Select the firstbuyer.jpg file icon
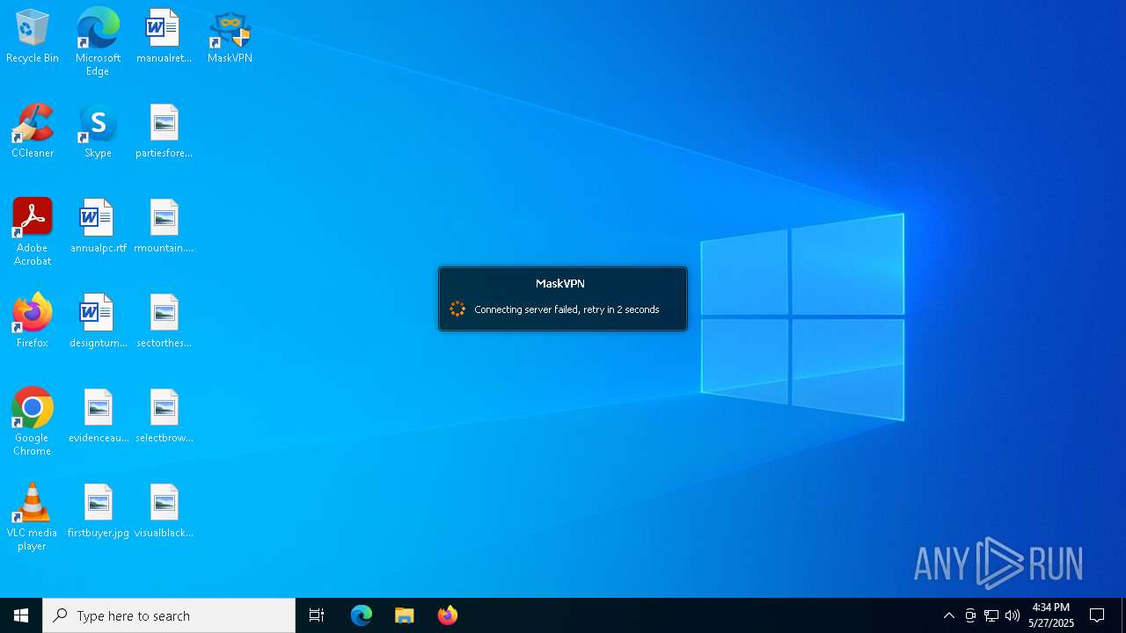This screenshot has width=1126, height=633. pos(98,512)
